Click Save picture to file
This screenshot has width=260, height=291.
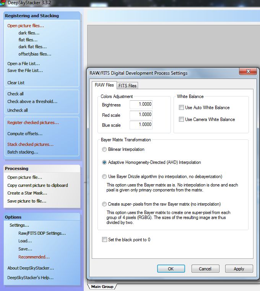[x=27, y=201]
